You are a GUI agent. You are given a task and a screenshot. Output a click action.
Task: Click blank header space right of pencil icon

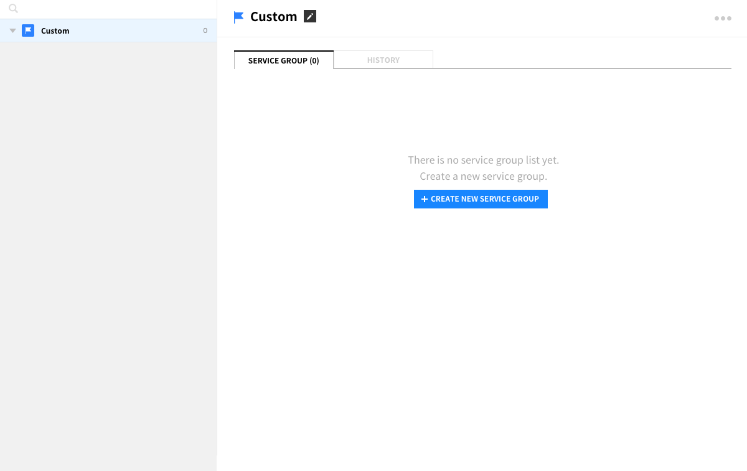click(x=498, y=17)
